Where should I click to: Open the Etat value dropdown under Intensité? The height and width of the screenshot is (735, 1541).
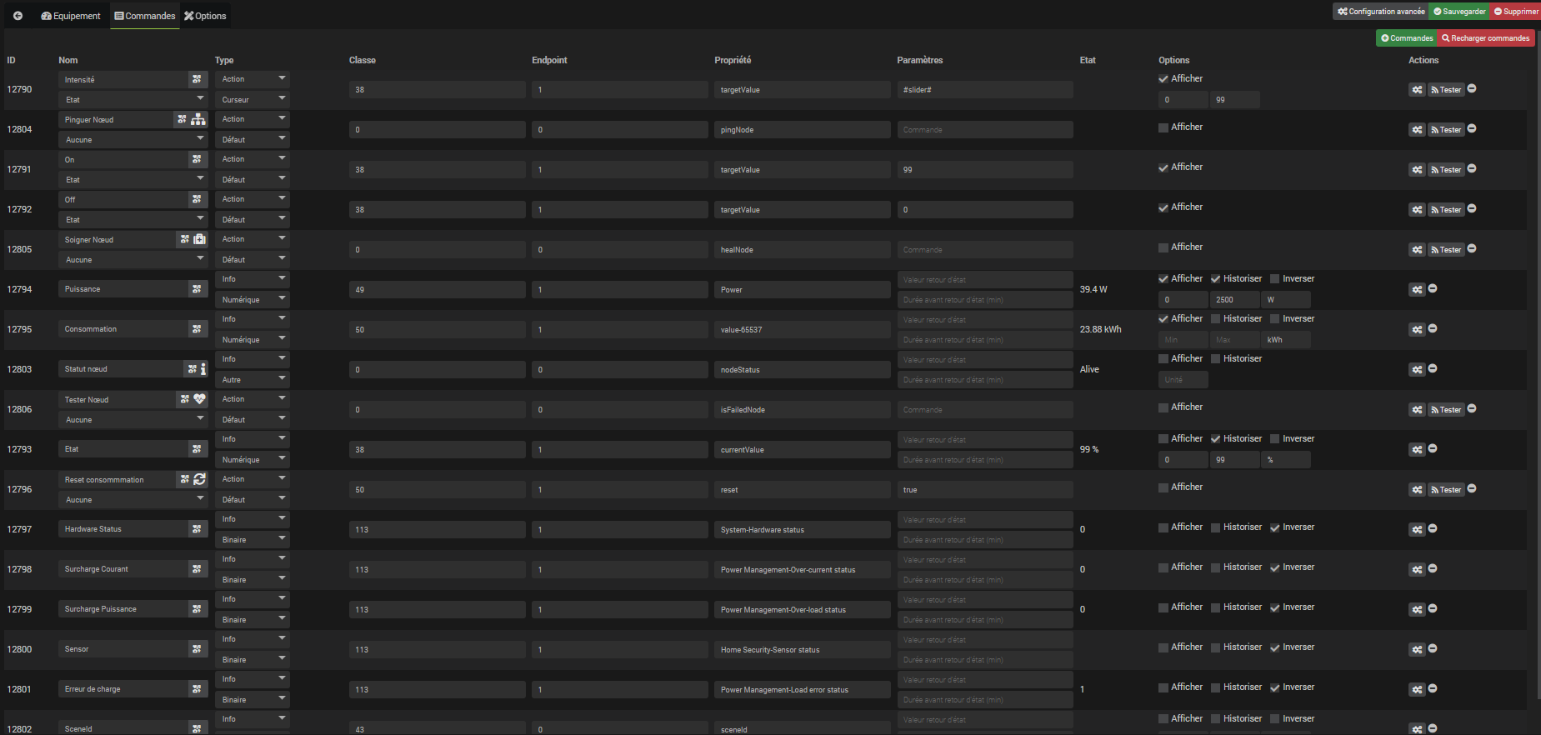(133, 99)
